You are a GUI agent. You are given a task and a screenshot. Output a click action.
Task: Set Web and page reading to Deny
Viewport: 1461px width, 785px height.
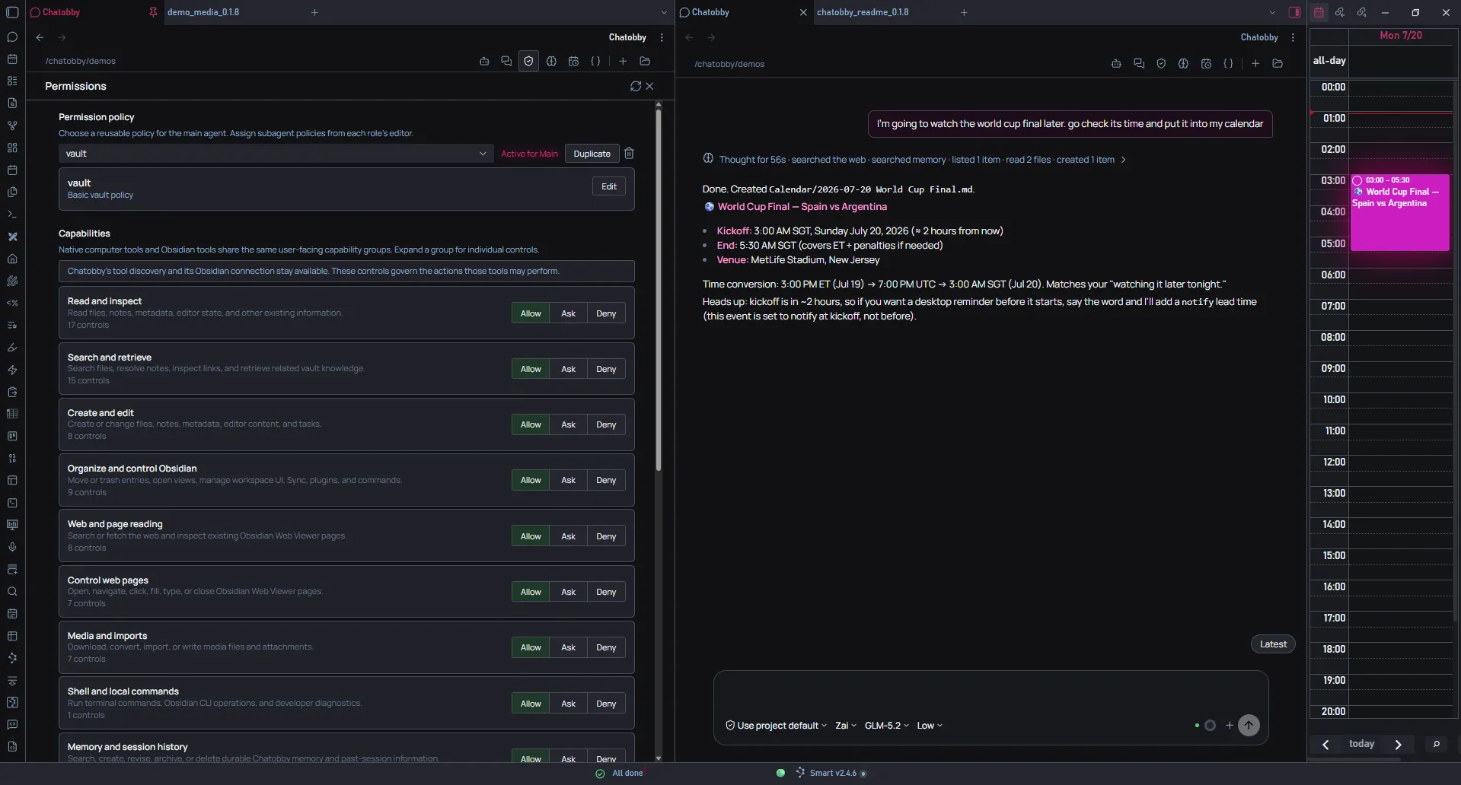pos(606,536)
